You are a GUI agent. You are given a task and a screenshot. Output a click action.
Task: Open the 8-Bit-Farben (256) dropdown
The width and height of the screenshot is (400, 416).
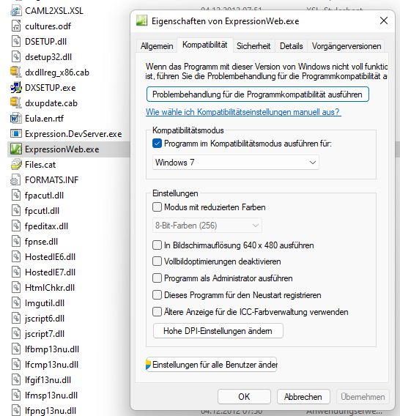[x=207, y=226]
